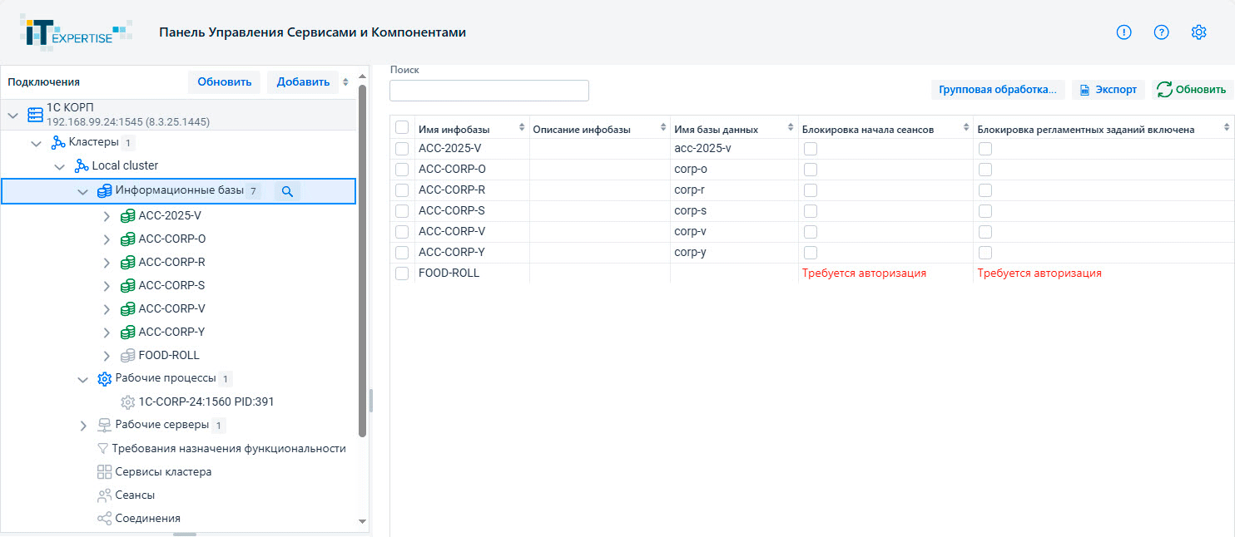Enable session start lock for ACC-CORP-O
Screen dimensions: 1235x537
(811, 169)
